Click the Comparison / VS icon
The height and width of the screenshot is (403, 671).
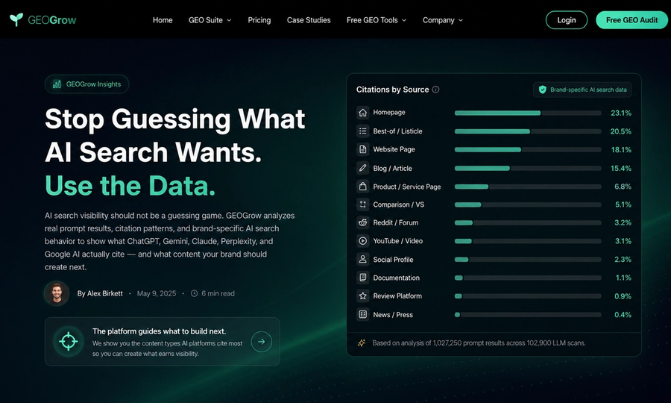pos(362,204)
